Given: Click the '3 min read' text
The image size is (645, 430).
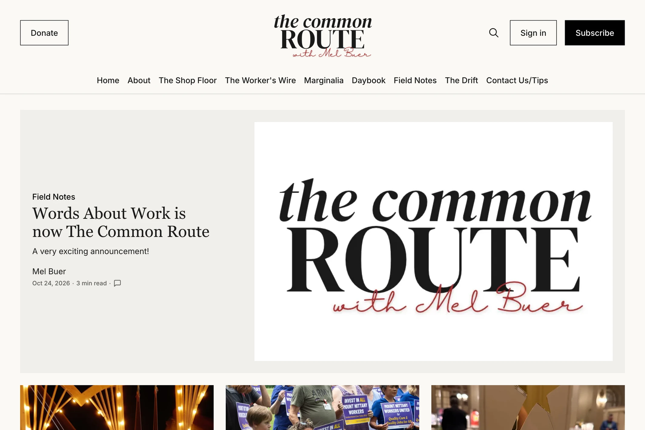Looking at the screenshot, I should point(91,283).
